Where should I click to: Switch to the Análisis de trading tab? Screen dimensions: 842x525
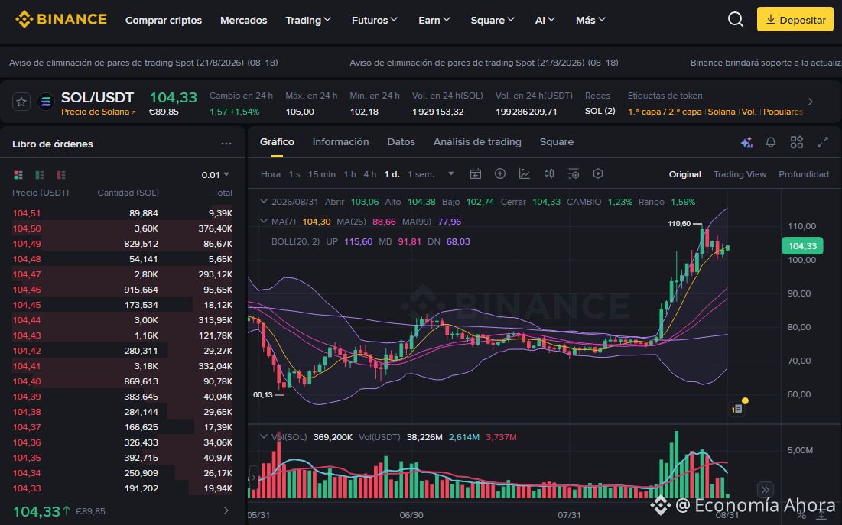[x=477, y=141]
